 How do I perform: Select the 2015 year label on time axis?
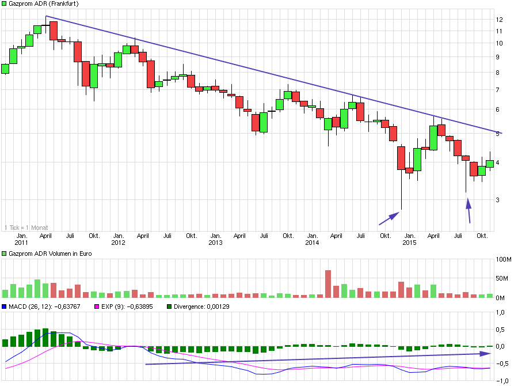[x=409, y=243]
